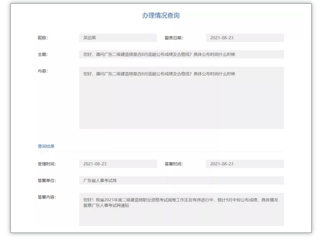Click inside the 内容 content text area
The image size is (322, 240).
182,98
